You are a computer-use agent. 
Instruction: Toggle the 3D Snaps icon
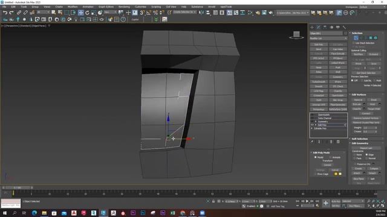click(x=142, y=13)
